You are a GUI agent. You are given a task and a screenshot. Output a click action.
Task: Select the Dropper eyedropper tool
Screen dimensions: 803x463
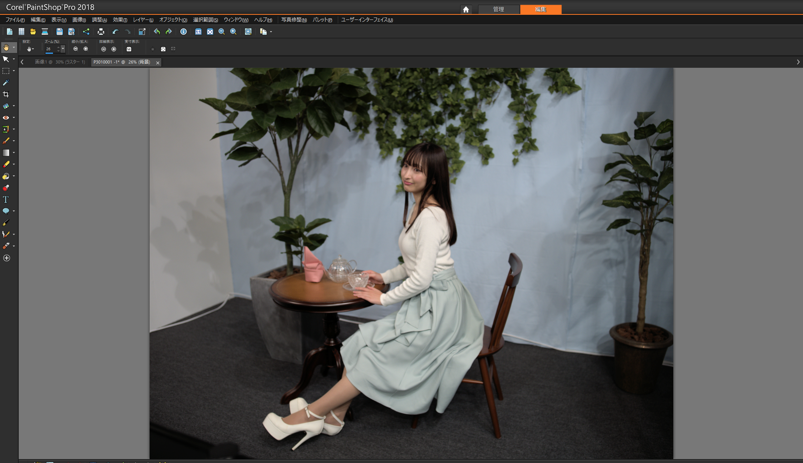[6, 83]
